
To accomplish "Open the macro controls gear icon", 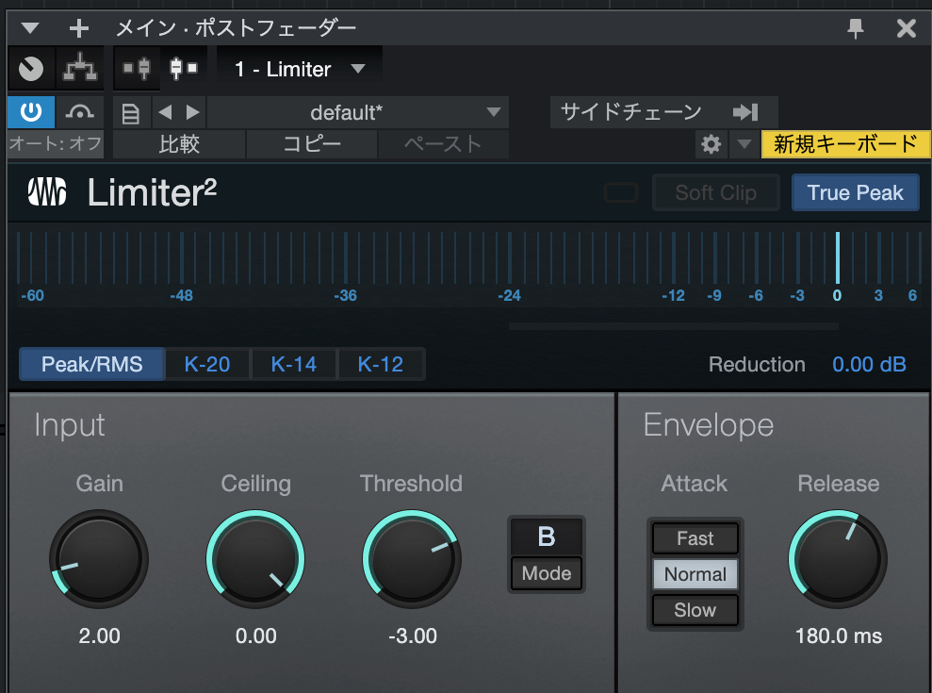I will coord(711,144).
